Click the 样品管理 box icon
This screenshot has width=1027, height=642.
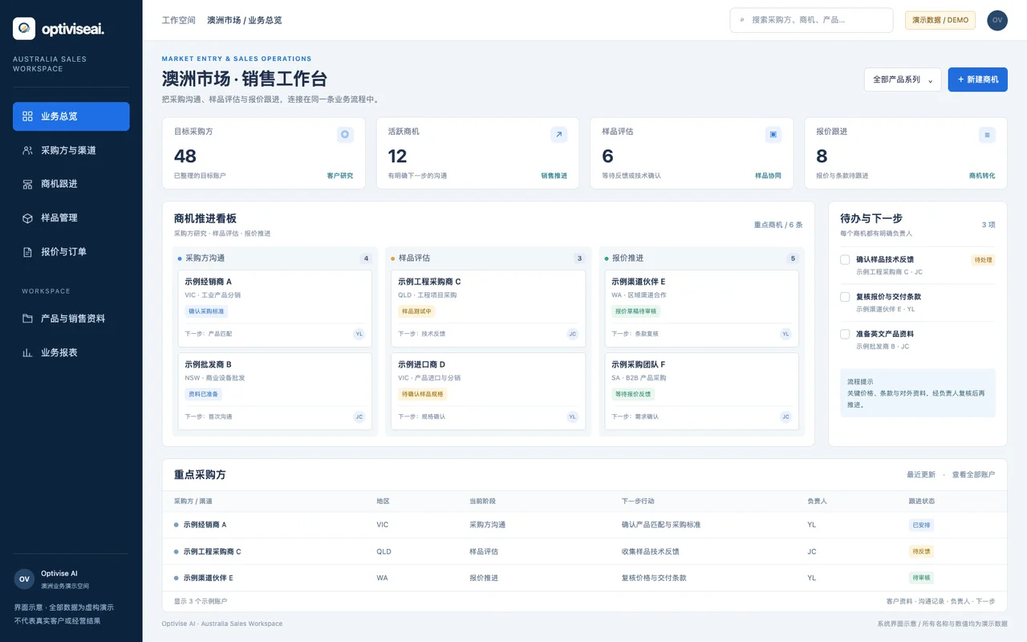(x=27, y=217)
